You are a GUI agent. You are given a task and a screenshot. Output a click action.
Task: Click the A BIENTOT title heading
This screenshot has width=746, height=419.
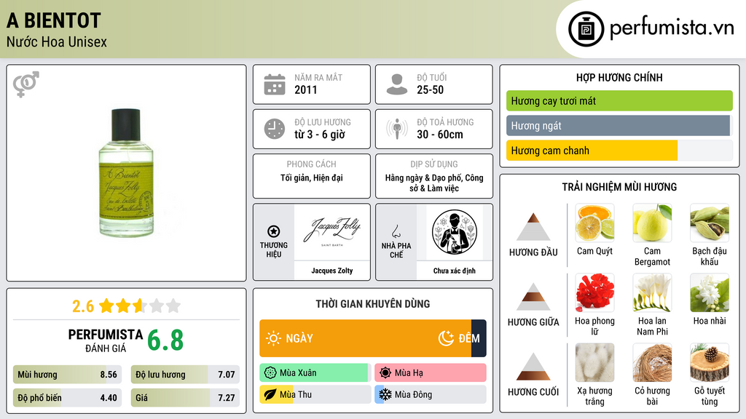[x=54, y=20]
